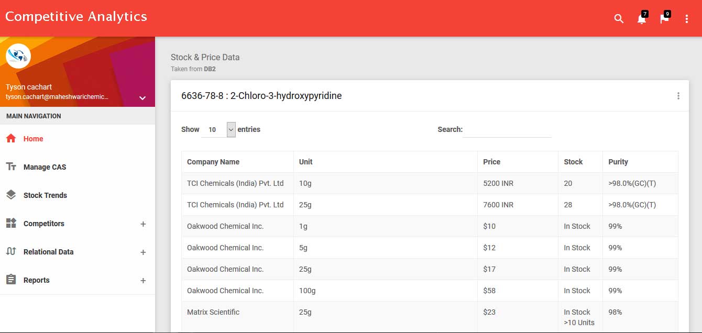Open the Show entries count dropdown
The height and width of the screenshot is (333, 702).
pos(219,129)
